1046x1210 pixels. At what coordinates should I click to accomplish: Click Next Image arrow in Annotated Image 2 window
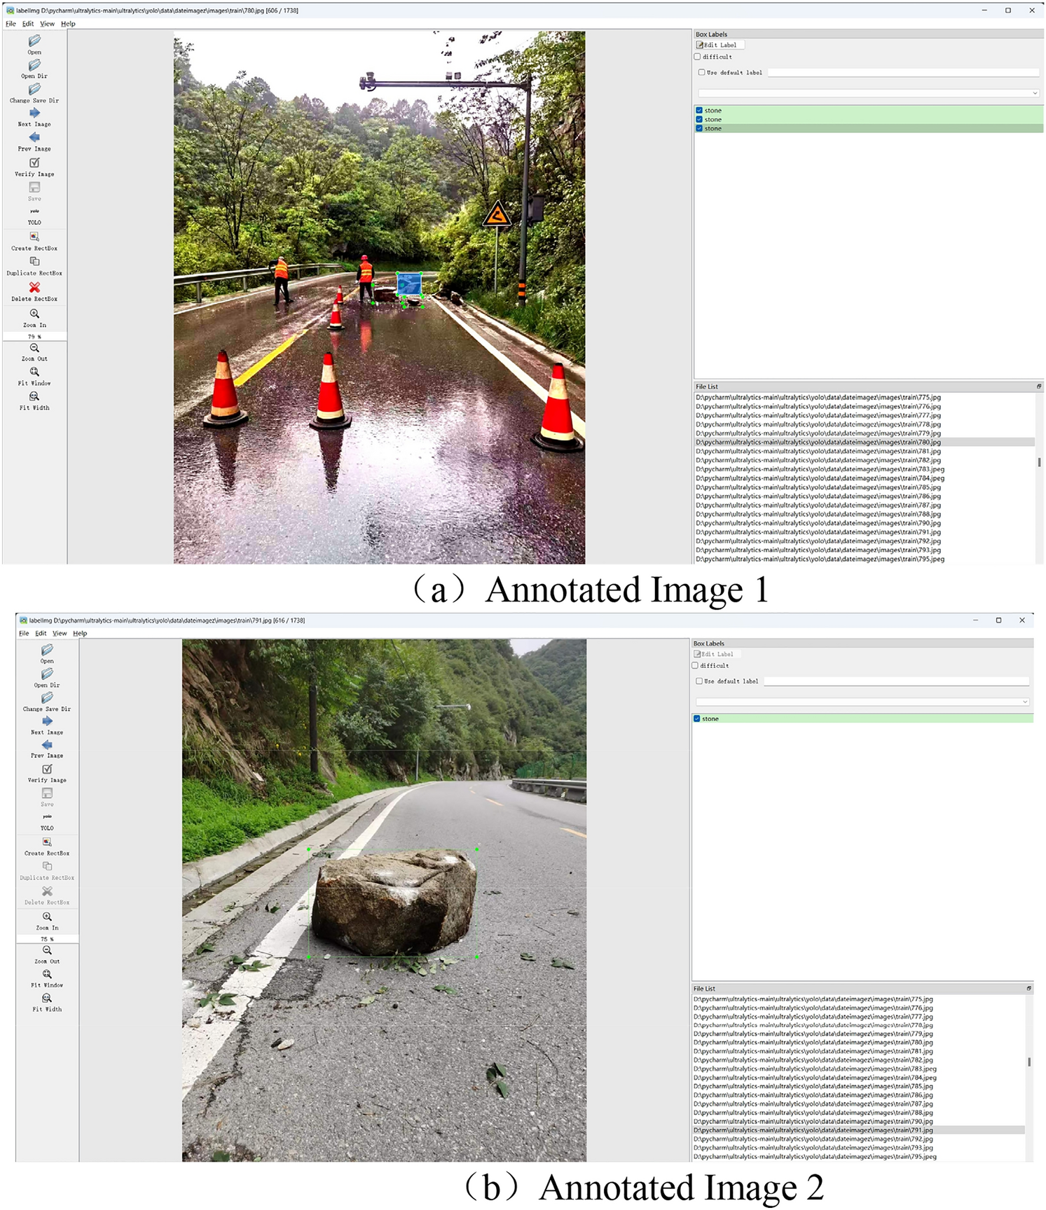pos(47,721)
